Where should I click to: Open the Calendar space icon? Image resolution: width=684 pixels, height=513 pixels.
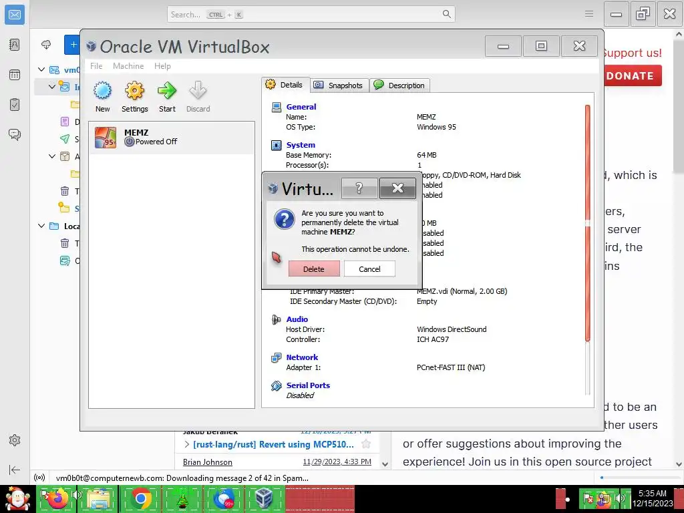(15, 75)
